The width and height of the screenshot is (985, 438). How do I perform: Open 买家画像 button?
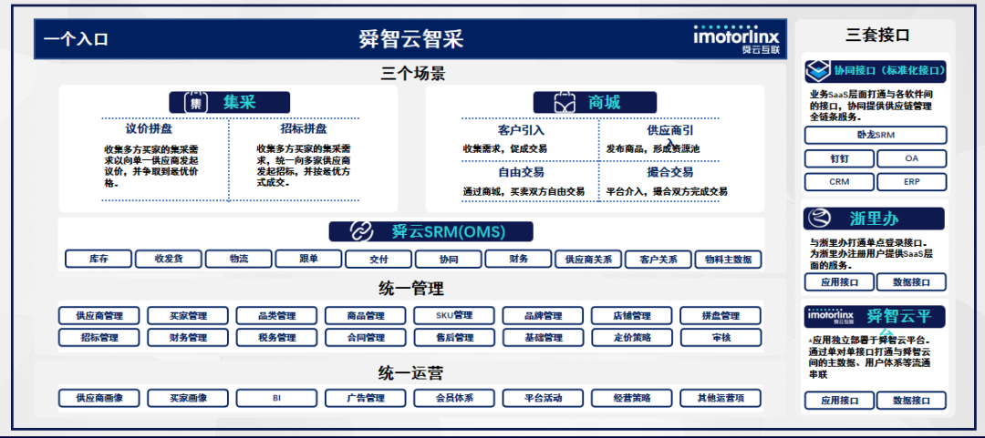[x=188, y=398]
